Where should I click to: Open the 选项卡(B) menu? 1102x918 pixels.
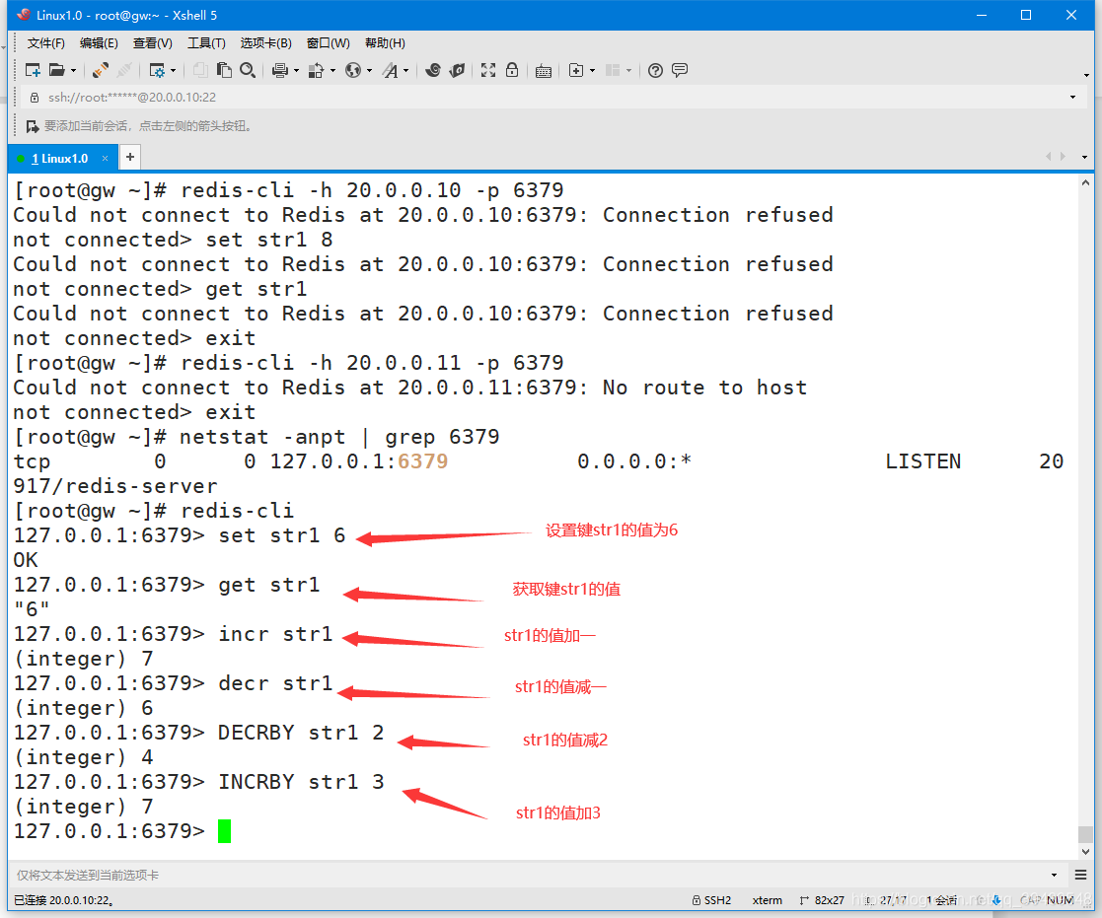pos(265,42)
